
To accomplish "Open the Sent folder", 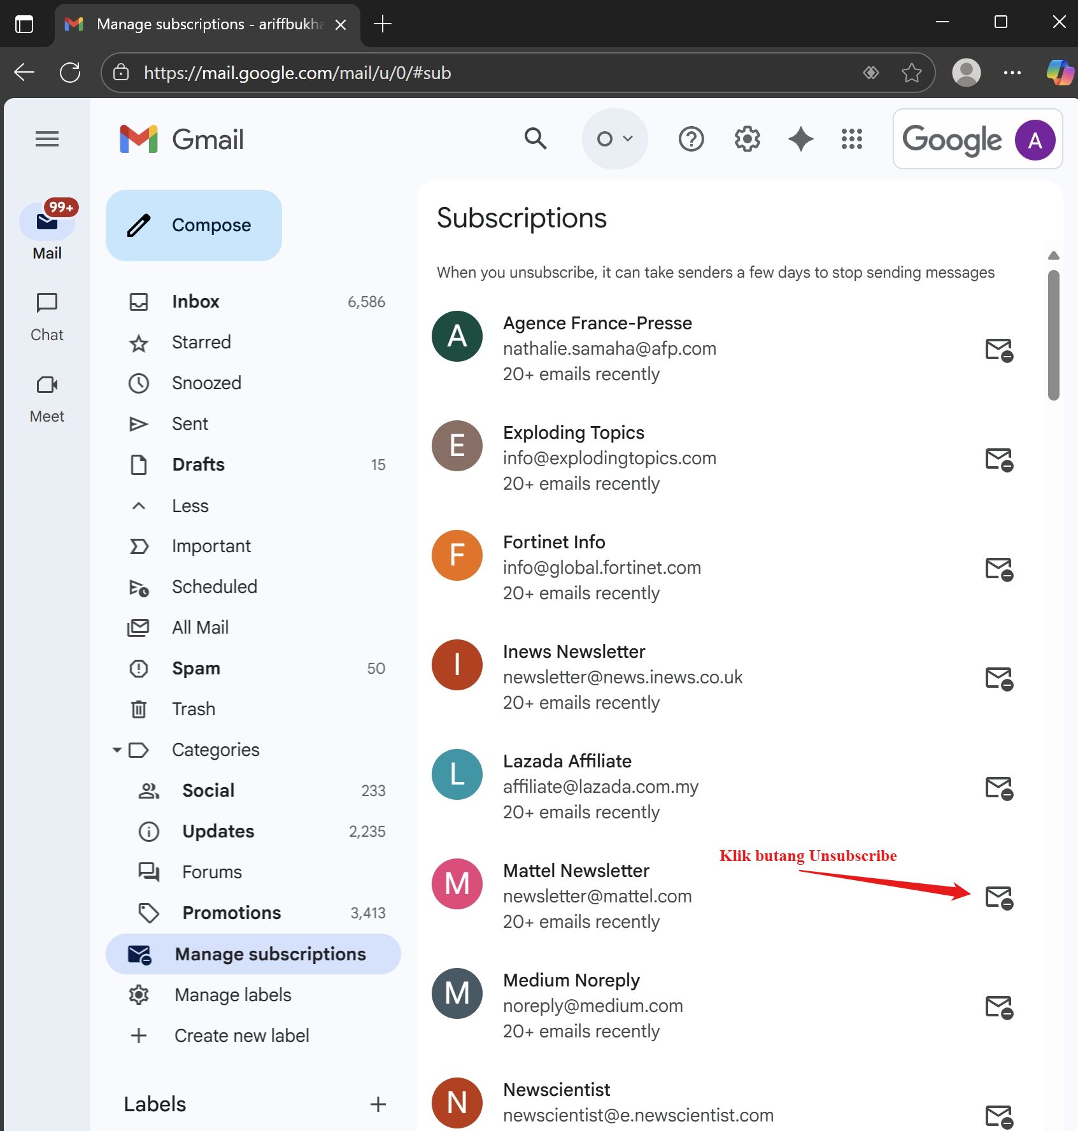I will [253, 423].
